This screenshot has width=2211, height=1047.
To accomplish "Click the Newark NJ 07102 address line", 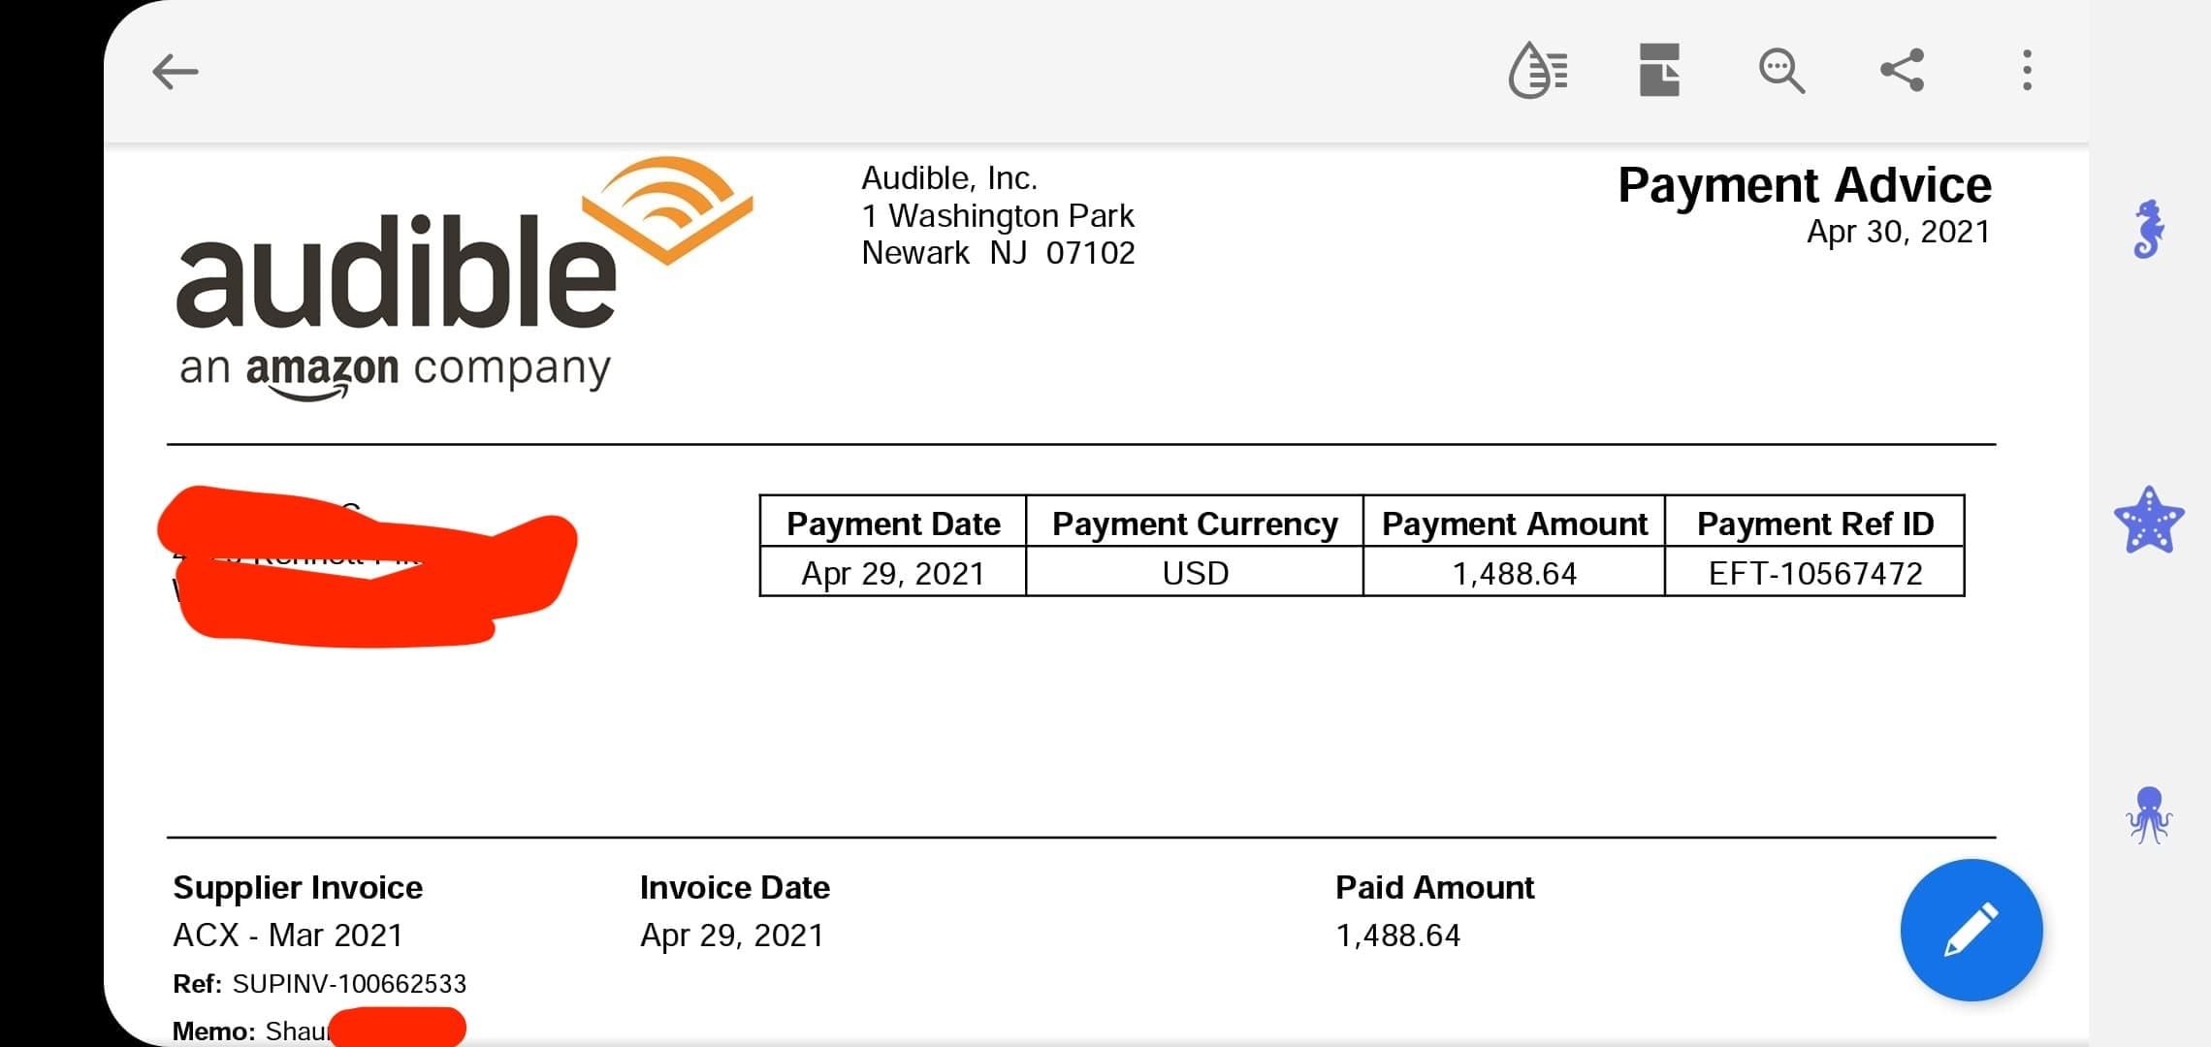I will 998,253.
